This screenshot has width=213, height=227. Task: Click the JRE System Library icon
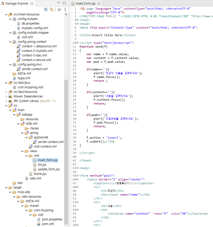point(10,101)
